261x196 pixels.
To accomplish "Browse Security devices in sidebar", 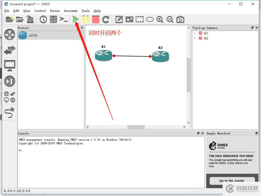I will [10, 81].
